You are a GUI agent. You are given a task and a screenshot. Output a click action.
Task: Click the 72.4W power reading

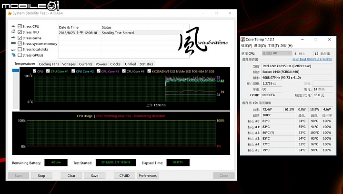click(x=272, y=109)
